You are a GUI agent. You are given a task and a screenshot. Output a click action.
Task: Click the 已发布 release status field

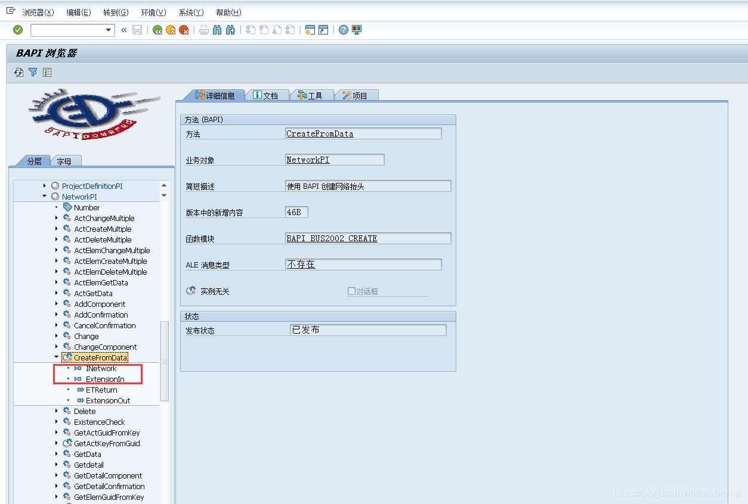click(x=368, y=330)
